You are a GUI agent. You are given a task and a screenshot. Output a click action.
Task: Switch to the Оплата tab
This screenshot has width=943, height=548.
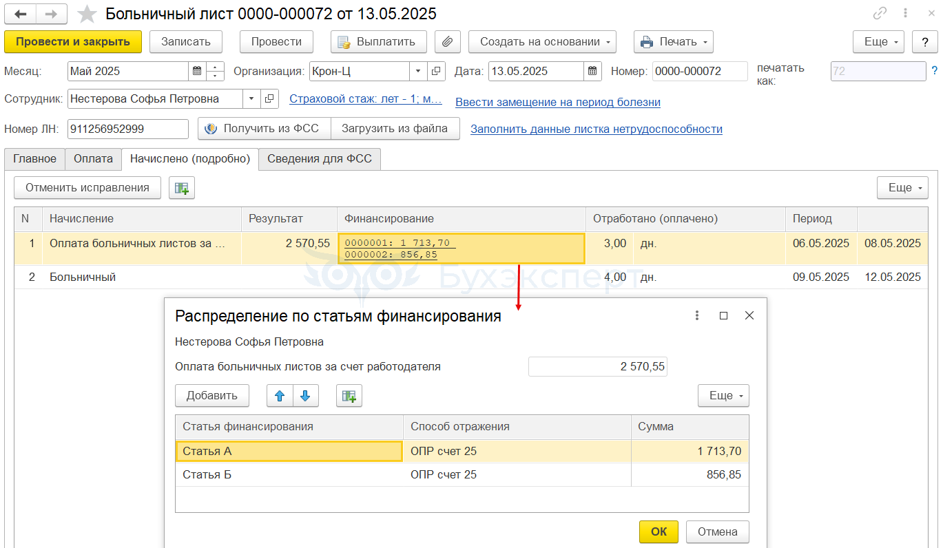(x=93, y=158)
